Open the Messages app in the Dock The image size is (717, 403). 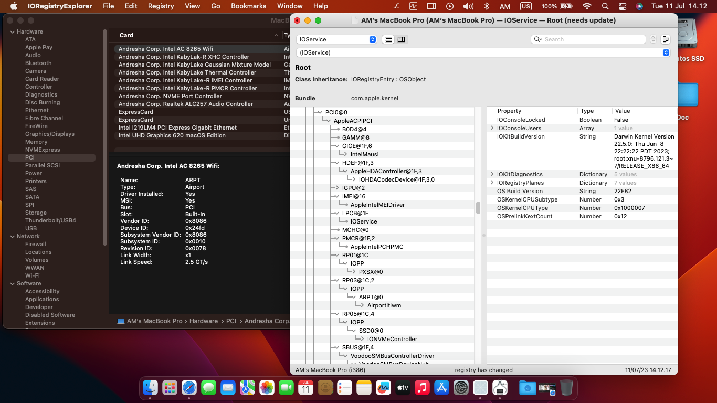pos(209,388)
